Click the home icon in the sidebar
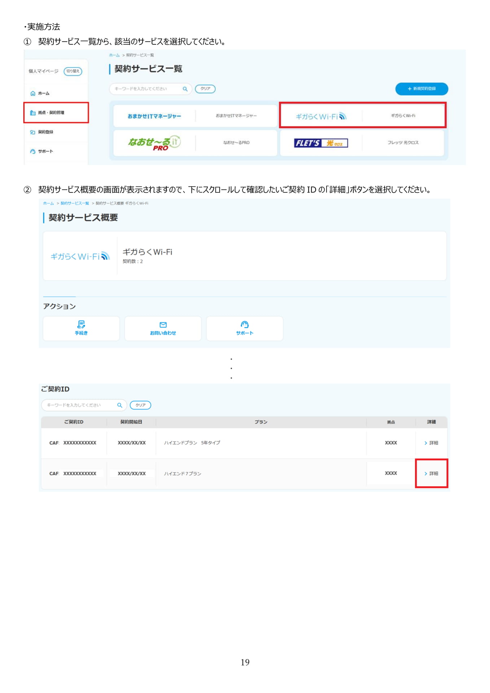490x693 pixels. [33, 93]
